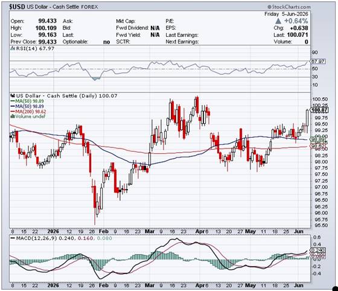
Task: Click the Optionable value 'no'
Action: [x=106, y=42]
